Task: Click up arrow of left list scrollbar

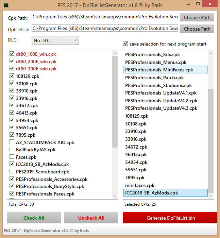Action: 115,53
